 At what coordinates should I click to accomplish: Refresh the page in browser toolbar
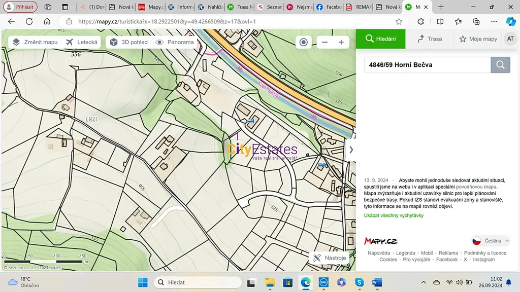(29, 22)
